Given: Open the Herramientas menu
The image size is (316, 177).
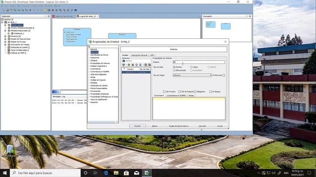Looking at the screenshot, I should coord(37,6).
